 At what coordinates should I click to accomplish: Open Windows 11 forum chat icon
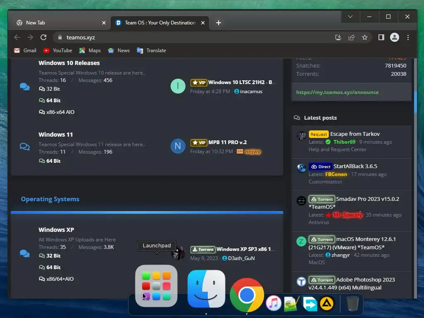[x=24, y=146]
